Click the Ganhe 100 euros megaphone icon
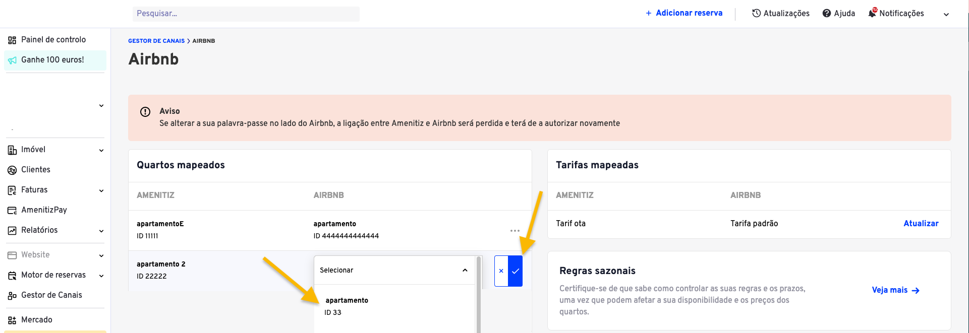 (12, 60)
